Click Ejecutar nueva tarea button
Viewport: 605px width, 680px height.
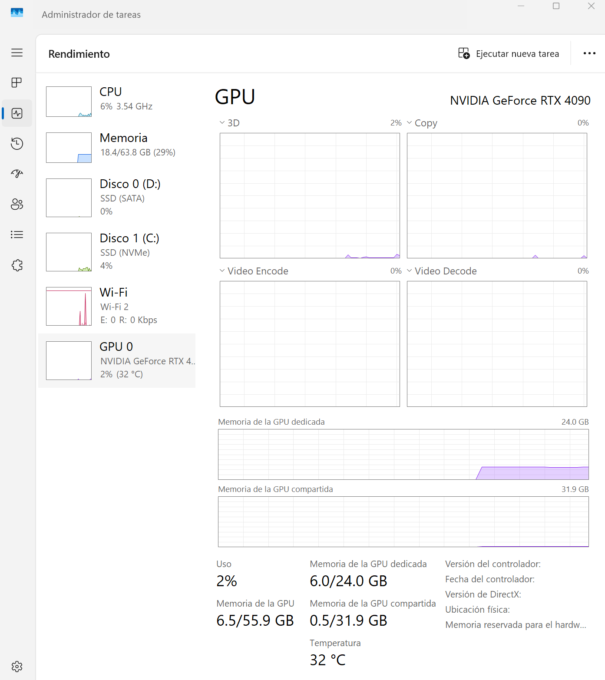pyautogui.click(x=509, y=54)
